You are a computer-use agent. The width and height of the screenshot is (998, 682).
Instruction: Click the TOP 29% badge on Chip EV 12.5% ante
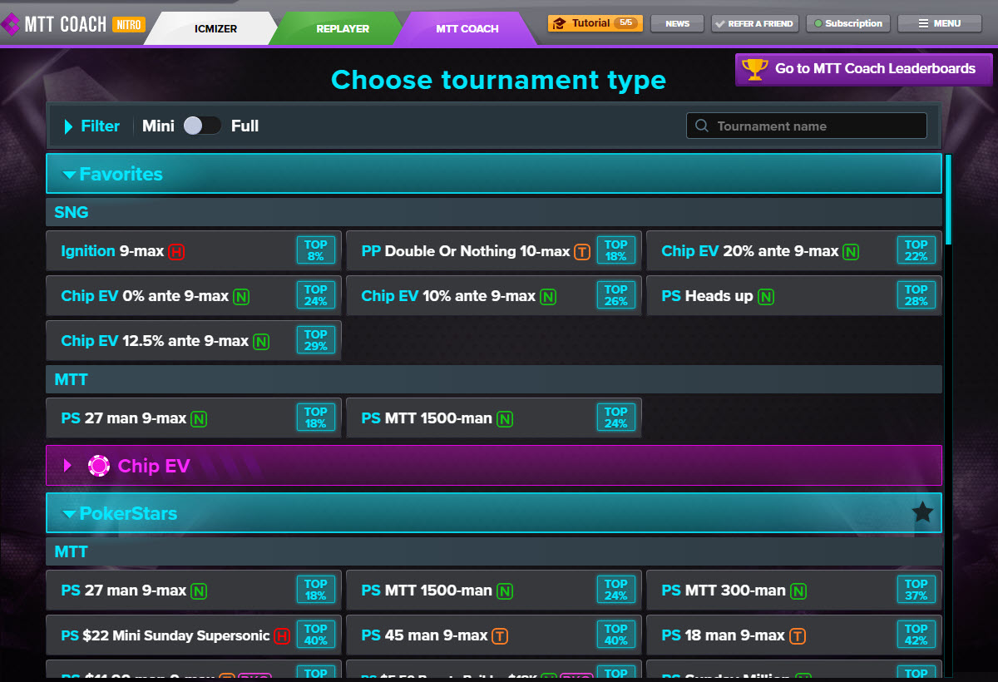click(x=316, y=340)
